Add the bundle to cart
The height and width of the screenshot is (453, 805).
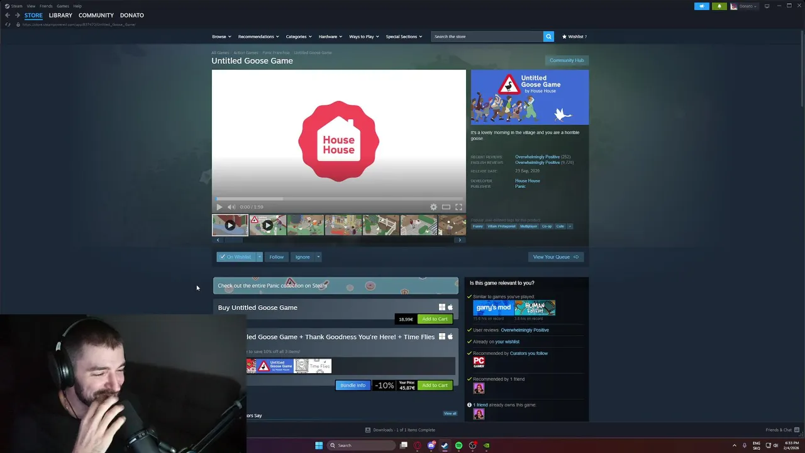(435, 385)
